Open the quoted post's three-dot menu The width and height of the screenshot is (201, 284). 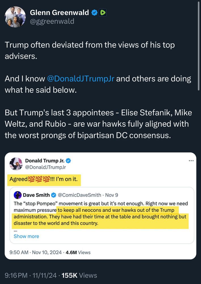[191, 161]
